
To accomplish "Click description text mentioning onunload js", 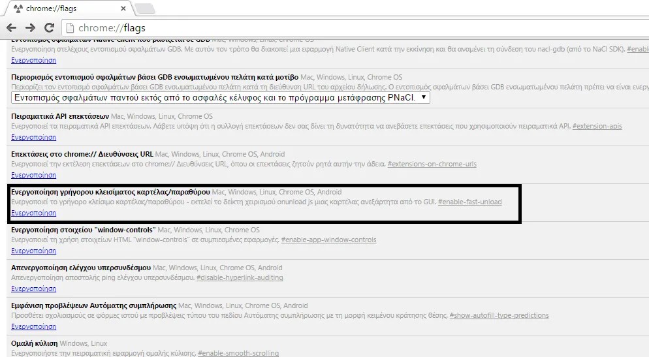I will pos(223,202).
